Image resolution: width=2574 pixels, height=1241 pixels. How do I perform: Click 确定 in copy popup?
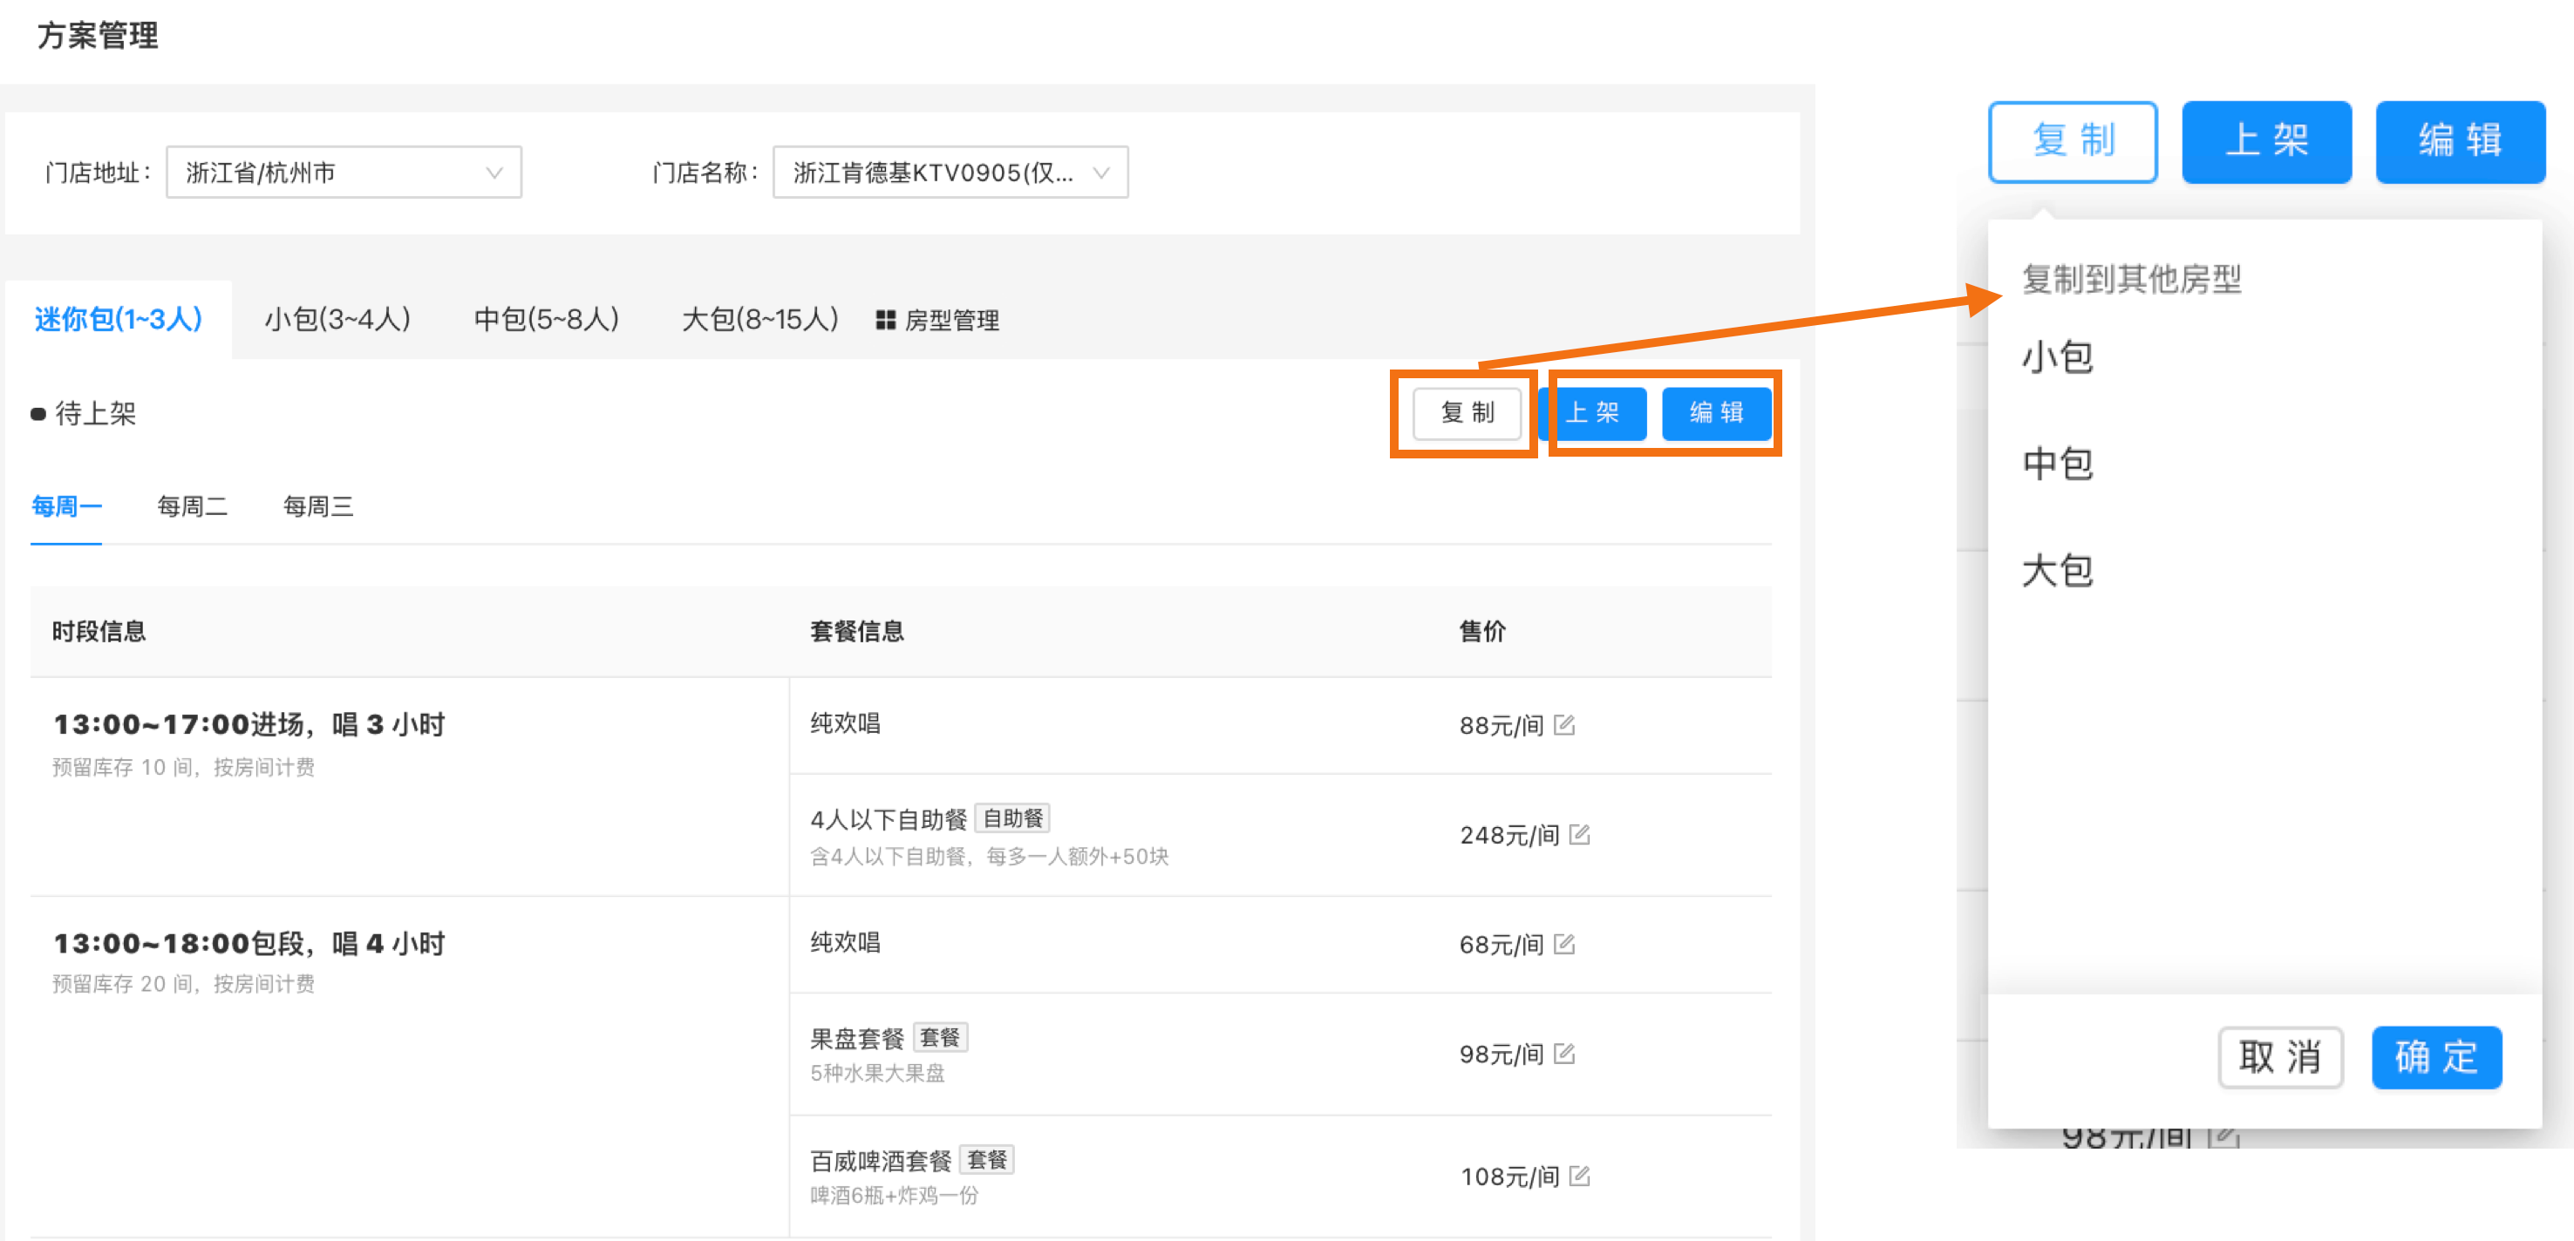(2437, 1057)
